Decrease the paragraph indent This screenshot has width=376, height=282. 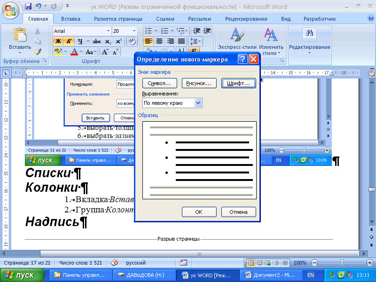pyautogui.click(x=196, y=31)
